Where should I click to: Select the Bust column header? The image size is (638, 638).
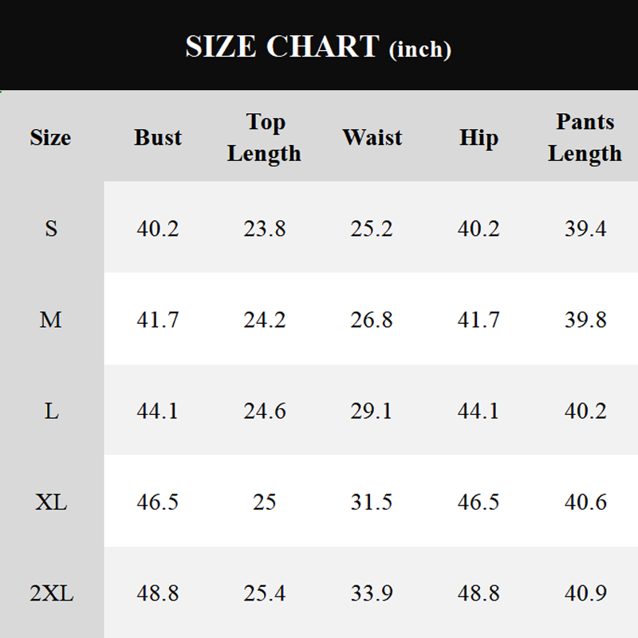(158, 137)
